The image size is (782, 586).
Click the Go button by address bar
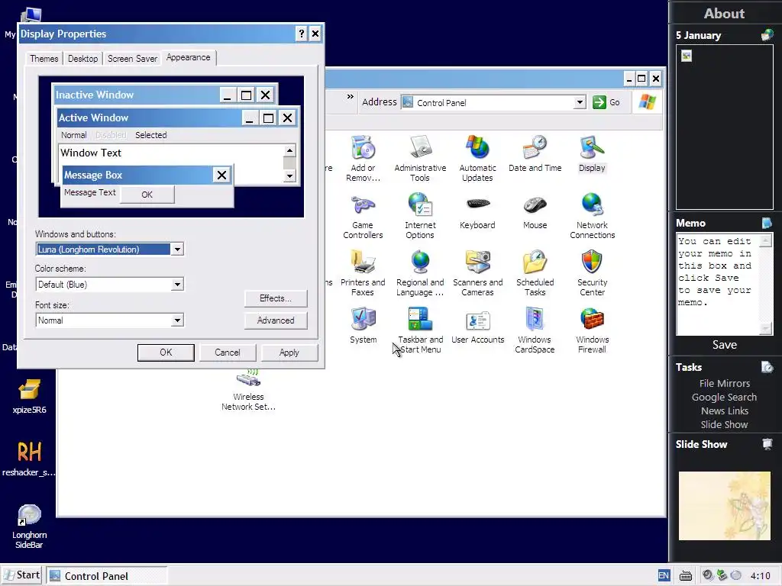(x=606, y=103)
